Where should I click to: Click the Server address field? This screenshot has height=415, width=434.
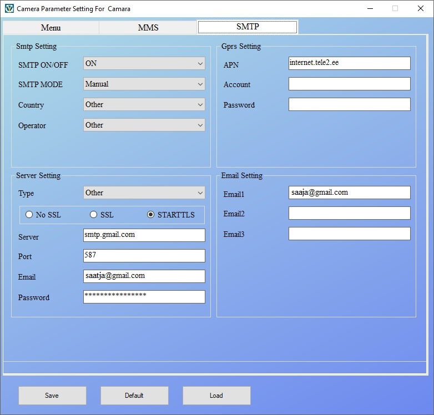(x=144, y=235)
